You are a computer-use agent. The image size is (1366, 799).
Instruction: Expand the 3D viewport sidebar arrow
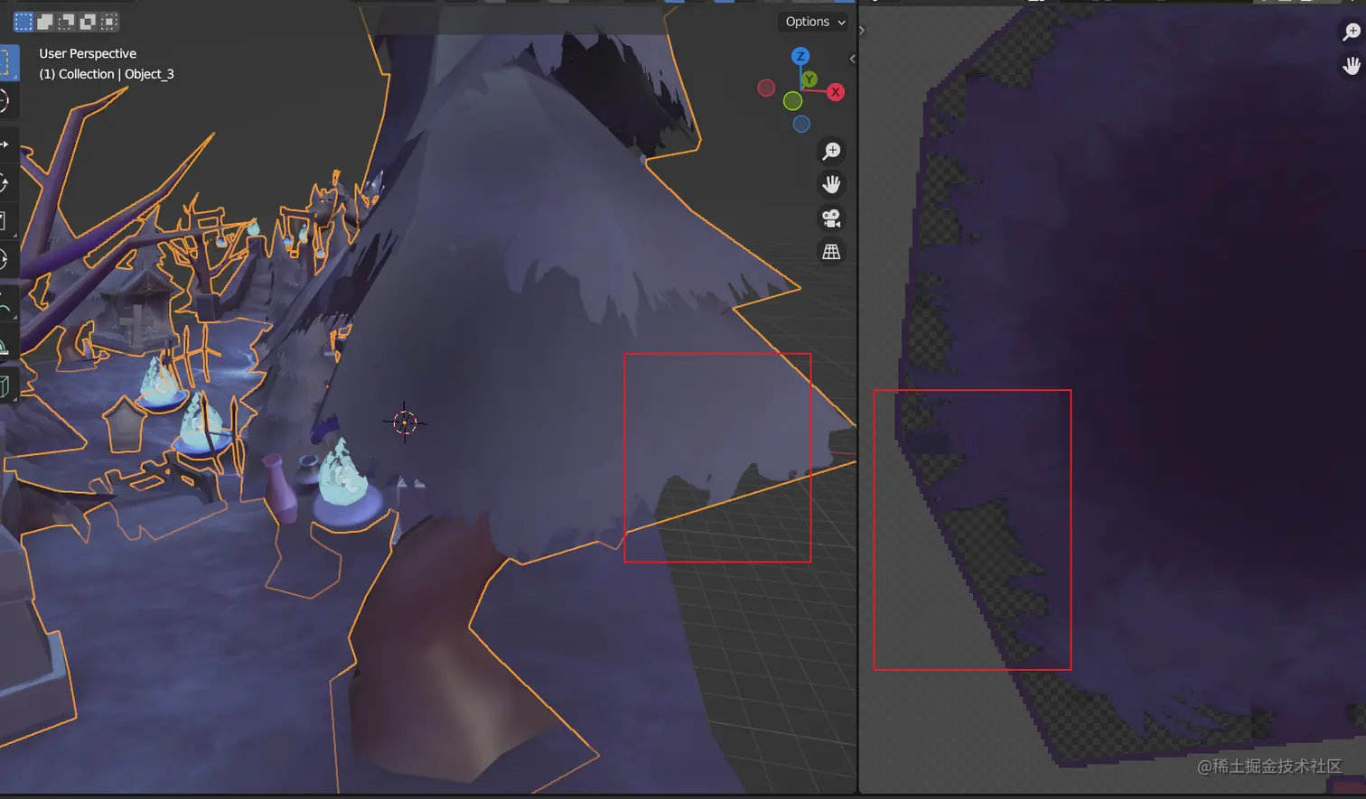point(852,59)
